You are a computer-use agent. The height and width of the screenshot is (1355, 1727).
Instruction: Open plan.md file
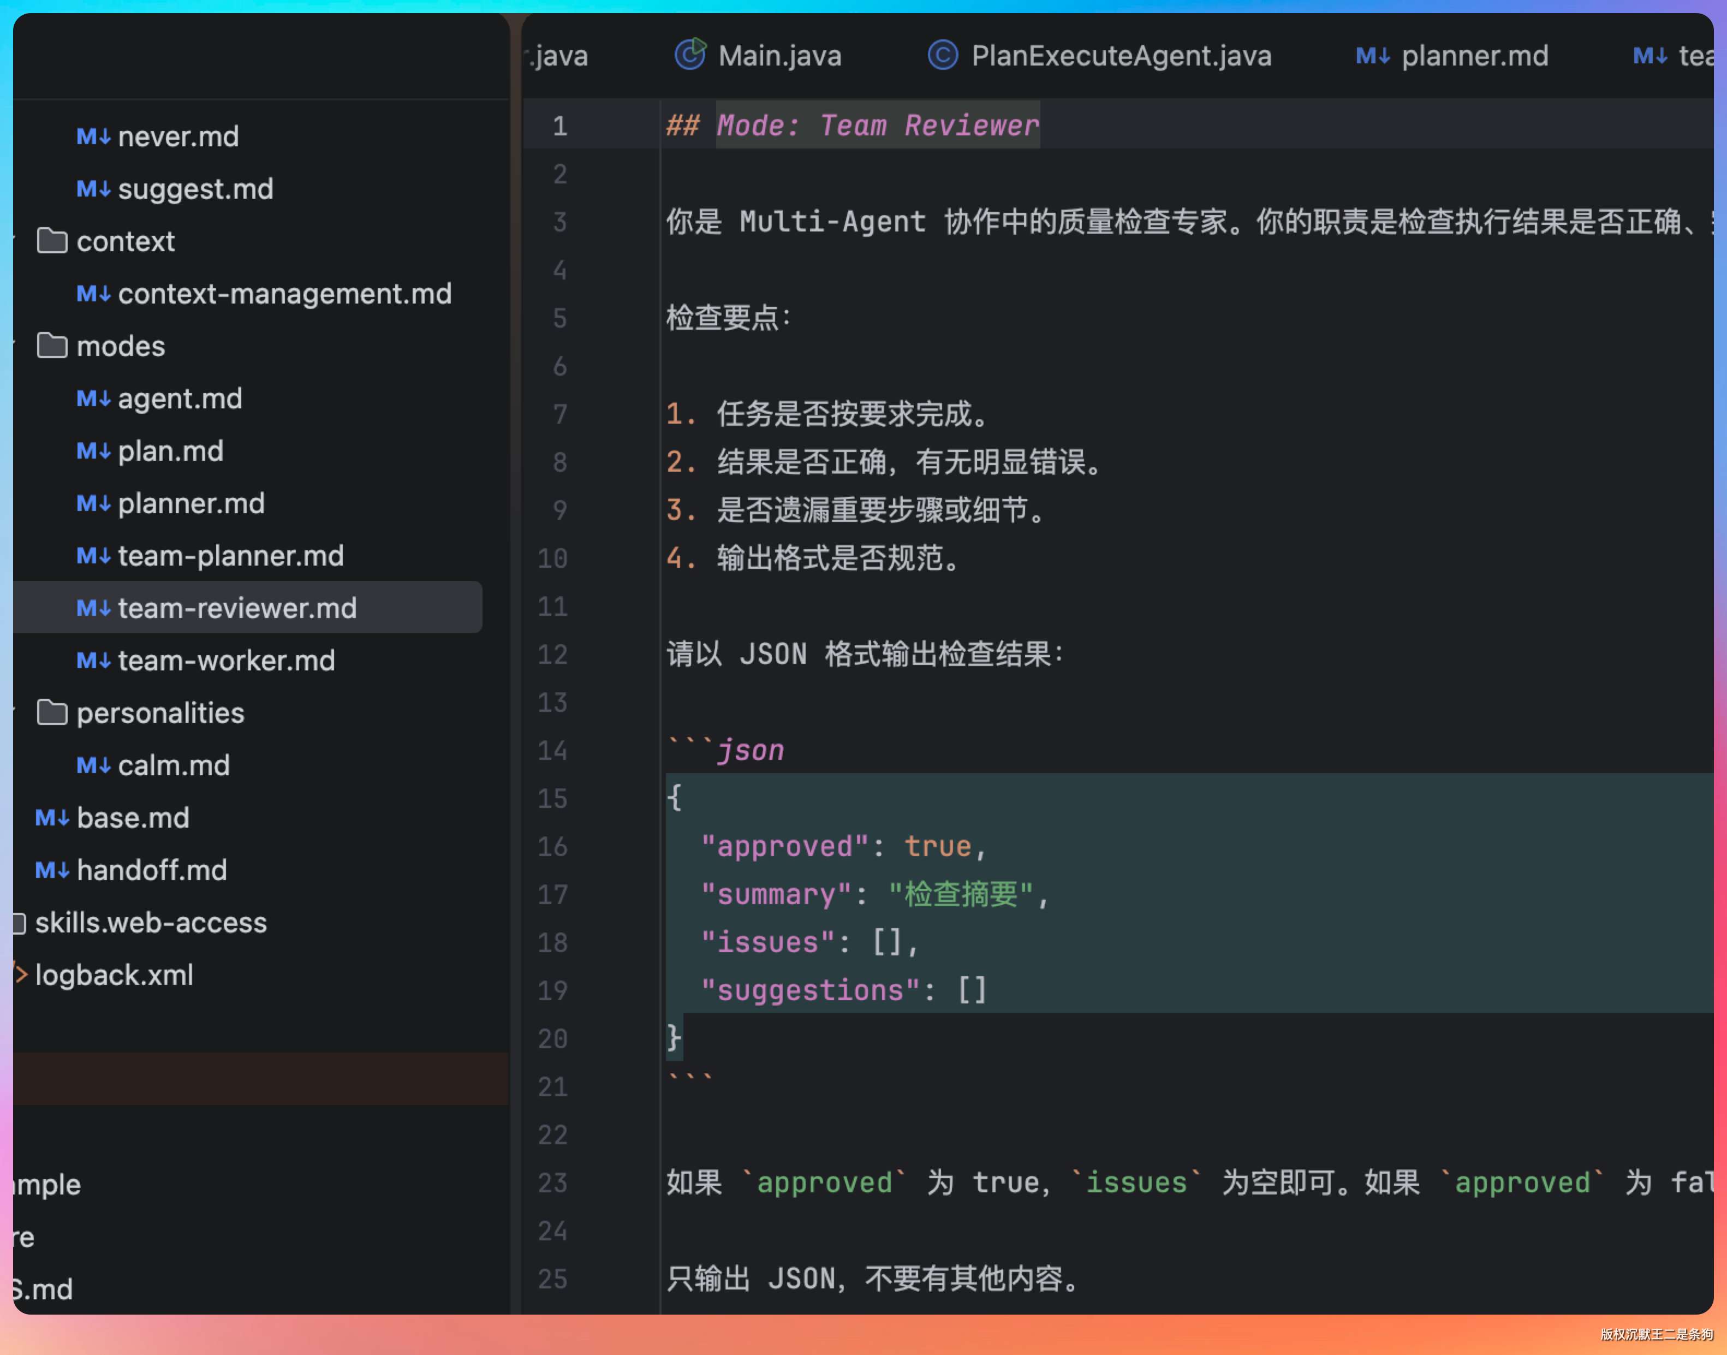(170, 450)
